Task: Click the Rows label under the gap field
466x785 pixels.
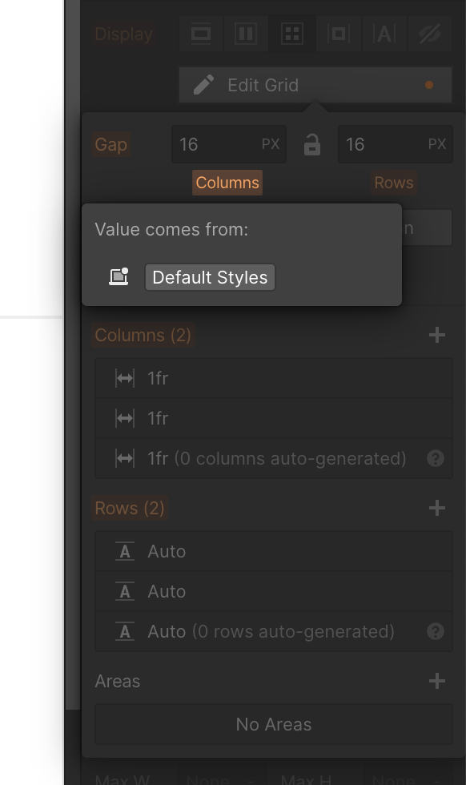Action: pyautogui.click(x=393, y=183)
